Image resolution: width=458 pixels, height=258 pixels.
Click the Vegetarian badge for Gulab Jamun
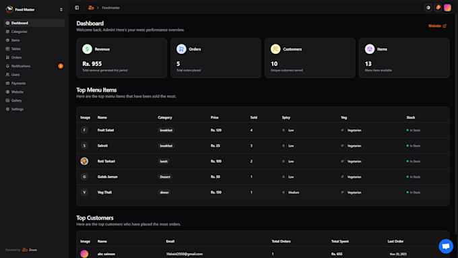tap(354, 176)
